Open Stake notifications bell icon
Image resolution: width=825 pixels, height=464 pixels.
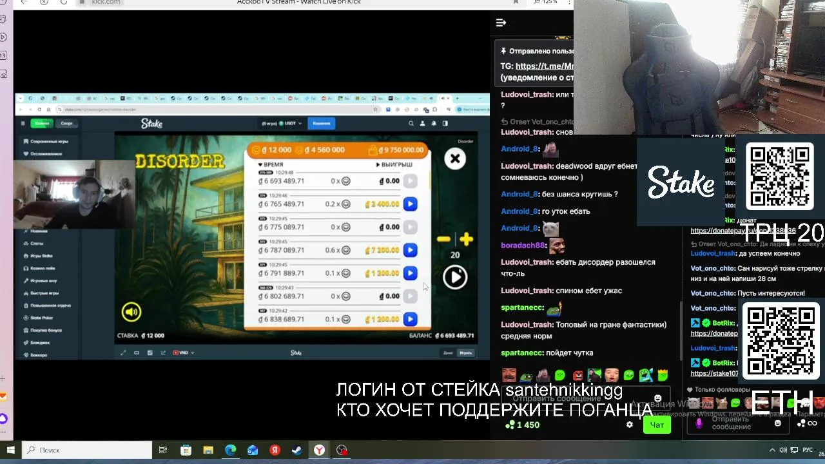(434, 123)
